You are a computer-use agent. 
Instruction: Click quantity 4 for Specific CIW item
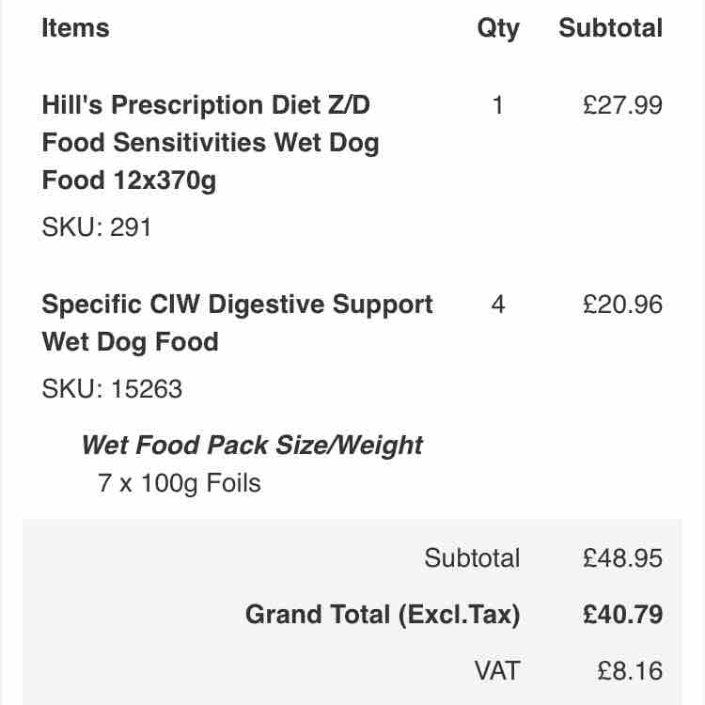click(x=497, y=305)
